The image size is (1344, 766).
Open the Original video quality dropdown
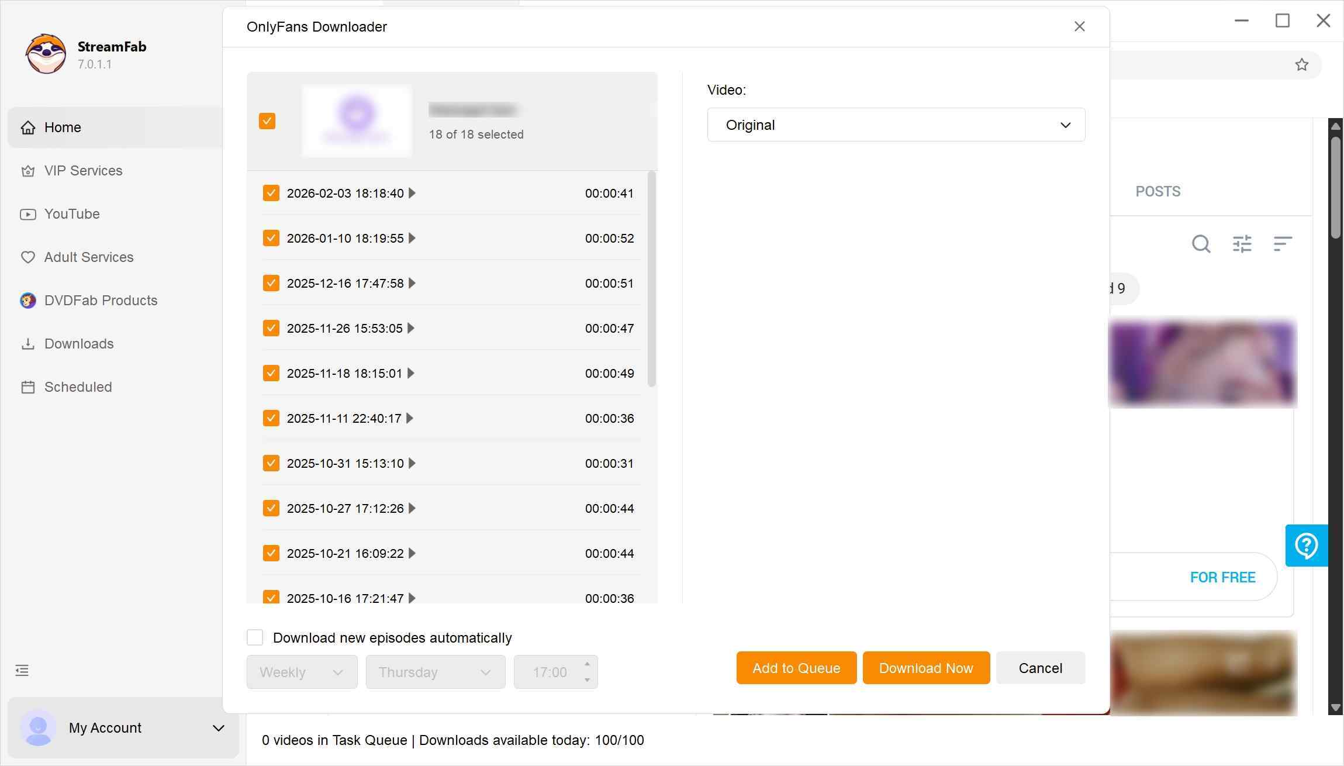coord(896,125)
